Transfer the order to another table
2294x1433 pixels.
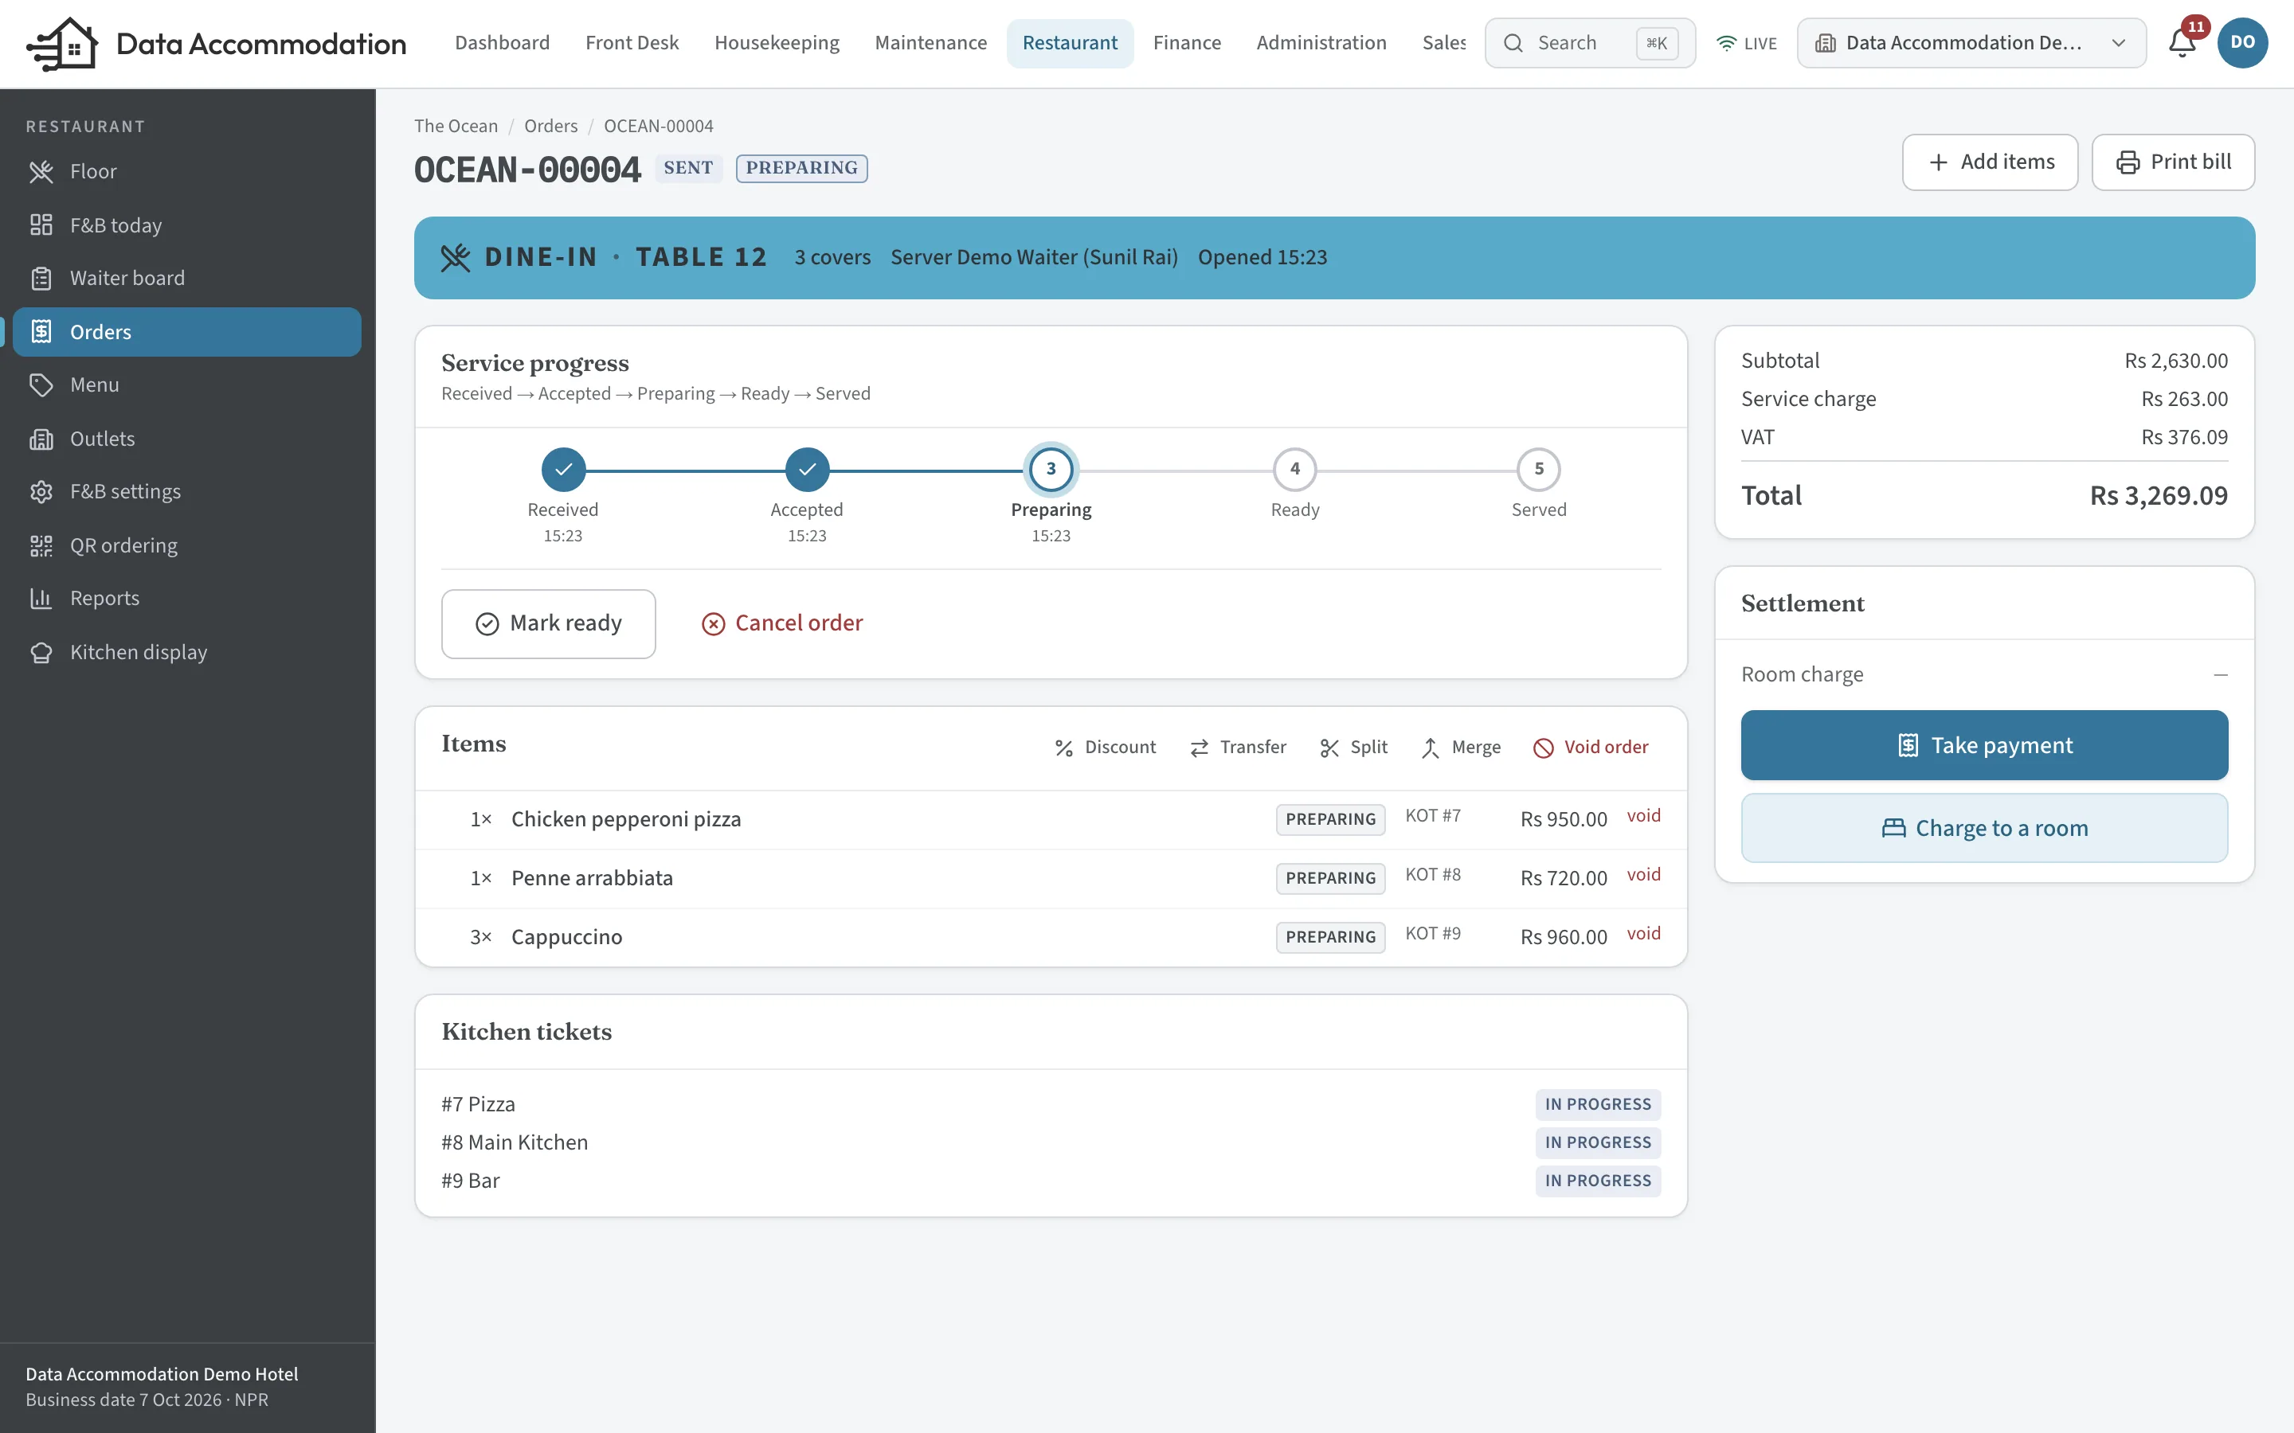tap(1238, 747)
